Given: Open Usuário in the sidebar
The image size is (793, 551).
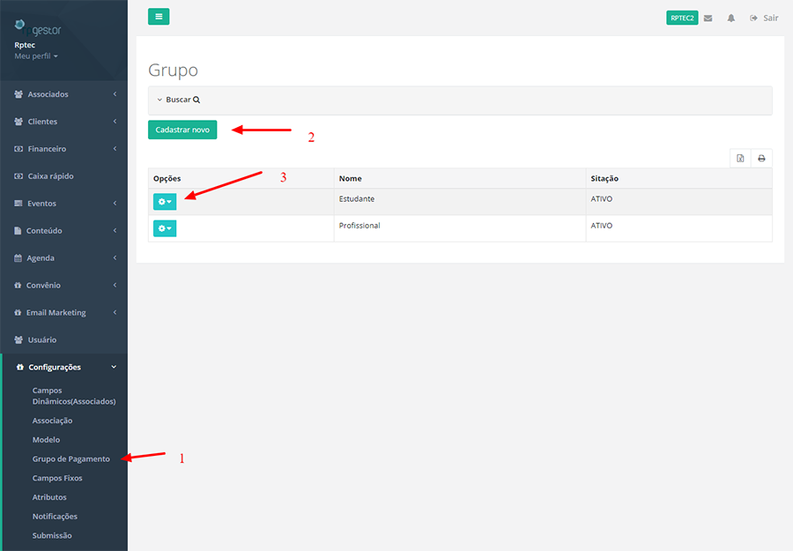Looking at the screenshot, I should (x=41, y=339).
